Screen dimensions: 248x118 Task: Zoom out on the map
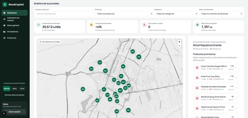click(x=179, y=46)
